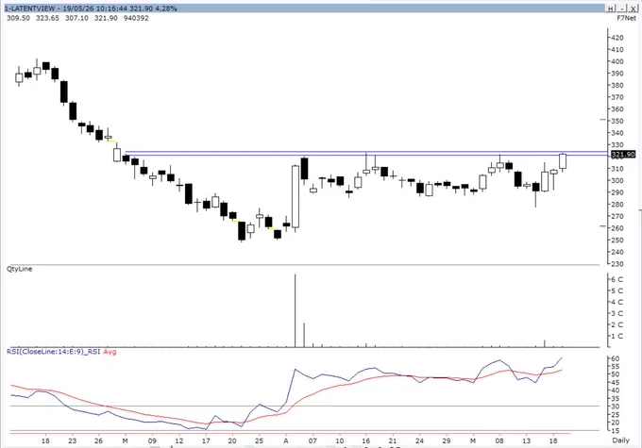The width and height of the screenshot is (642, 448).
Task: Minimize the LATENTVIEW chart window
Action: pos(622,8)
